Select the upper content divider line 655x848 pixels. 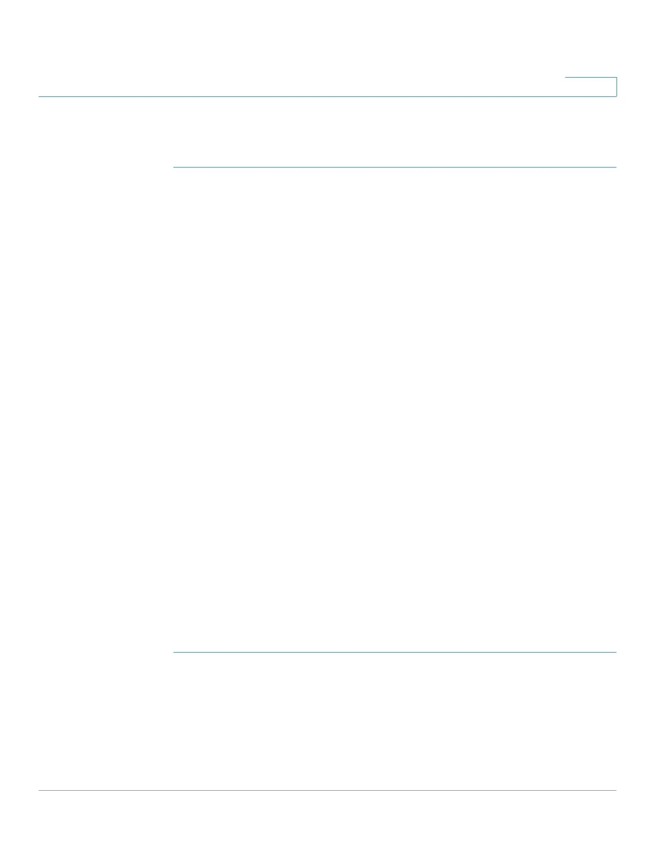(x=395, y=168)
